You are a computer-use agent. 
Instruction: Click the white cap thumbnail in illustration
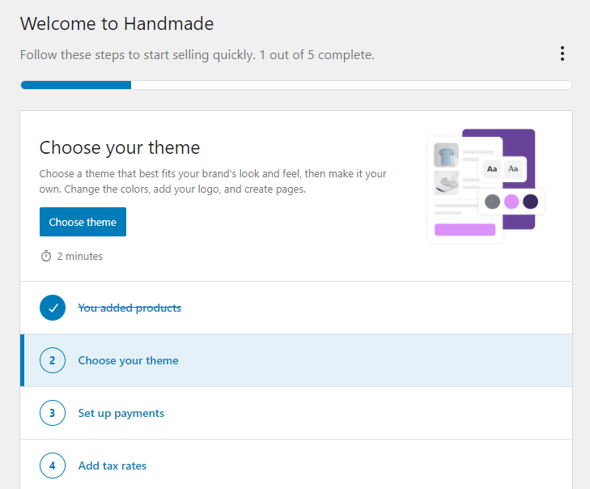tap(446, 183)
